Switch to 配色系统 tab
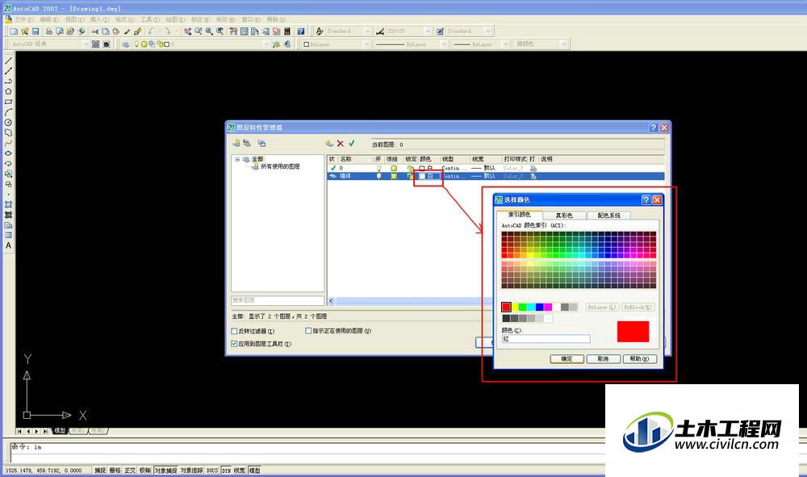This screenshot has height=477, width=807. pos(608,215)
